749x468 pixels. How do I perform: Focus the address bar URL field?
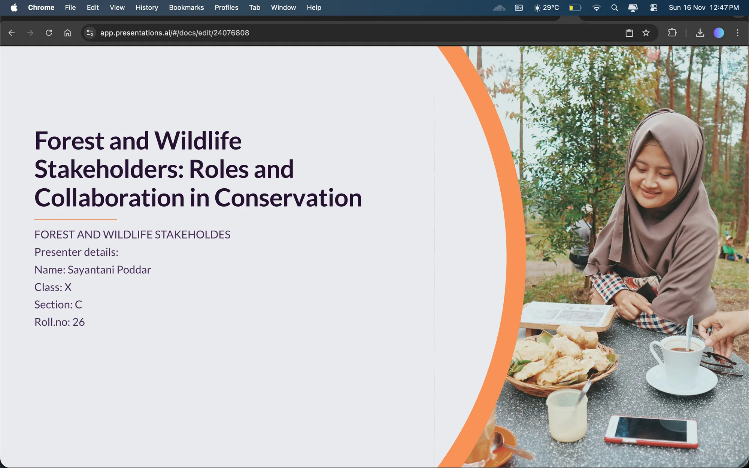pos(175,33)
